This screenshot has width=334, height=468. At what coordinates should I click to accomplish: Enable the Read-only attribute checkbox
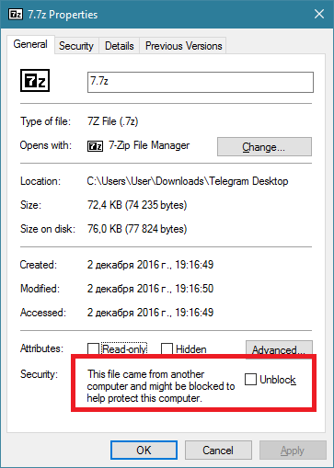coord(93,348)
